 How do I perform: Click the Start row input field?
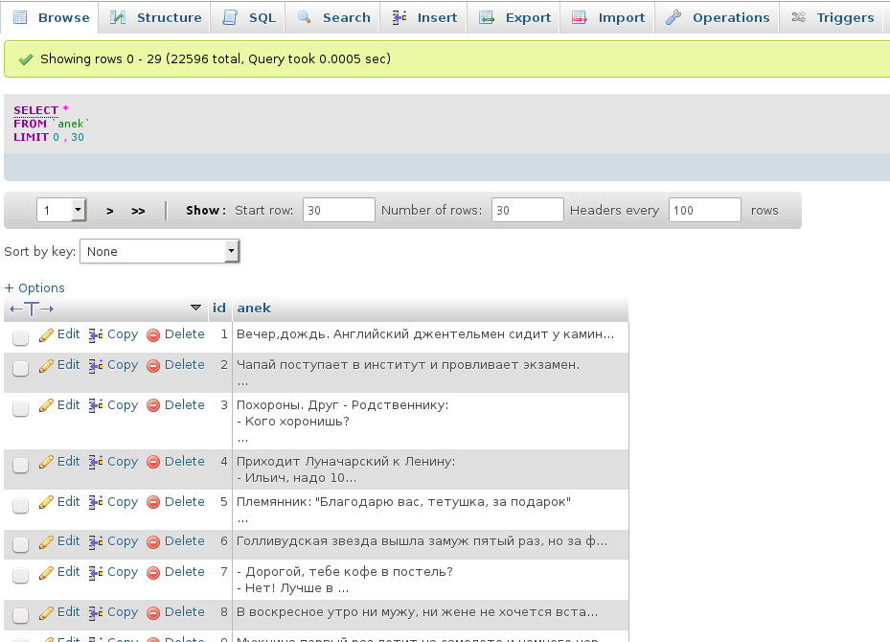339,210
